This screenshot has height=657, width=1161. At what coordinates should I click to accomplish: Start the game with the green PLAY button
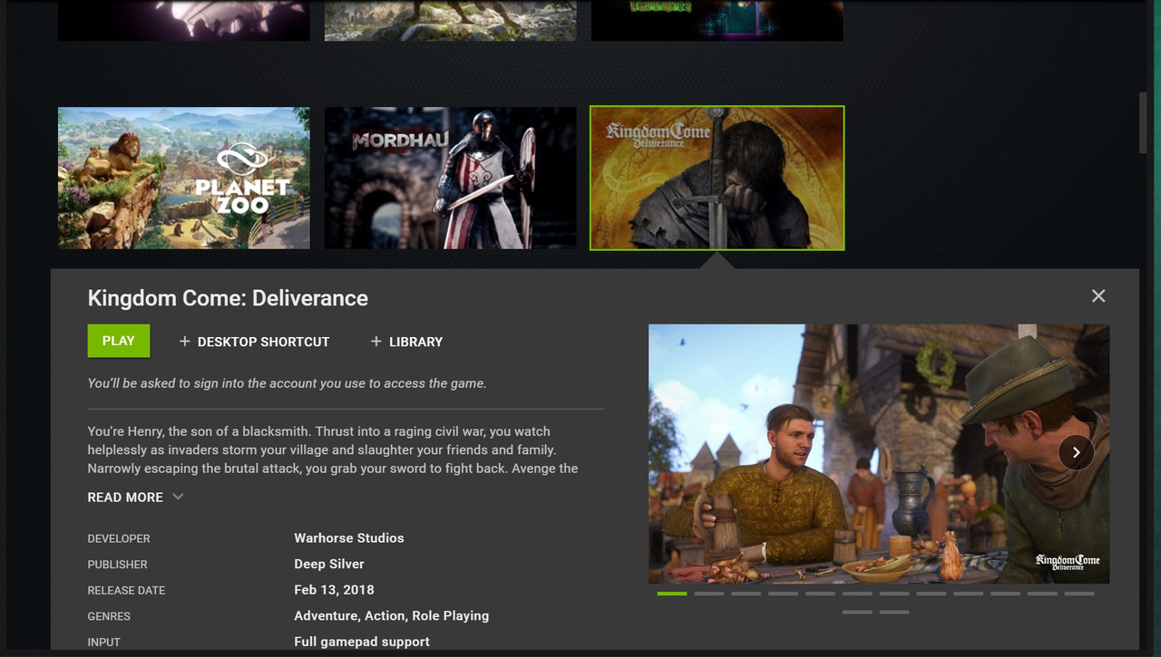click(119, 341)
